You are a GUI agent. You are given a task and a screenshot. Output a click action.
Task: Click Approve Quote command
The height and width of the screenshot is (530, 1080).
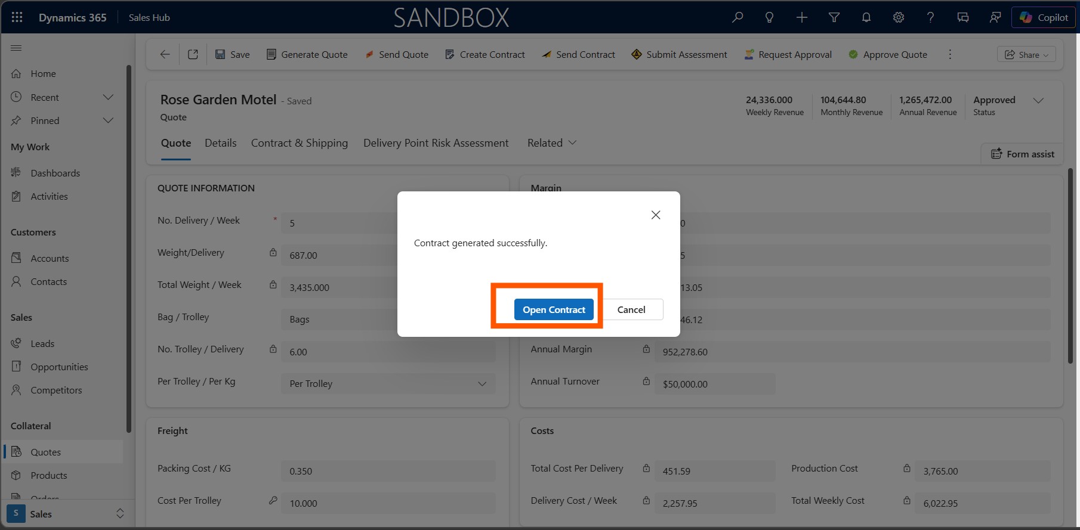[888, 54]
